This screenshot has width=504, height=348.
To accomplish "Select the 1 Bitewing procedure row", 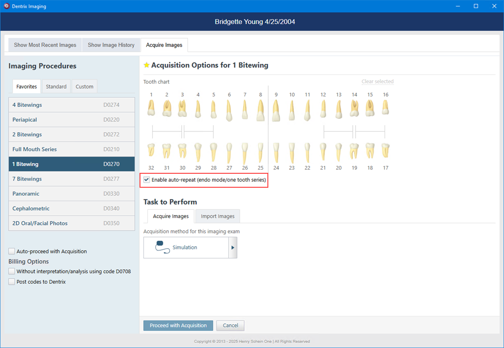I will 72,164.
